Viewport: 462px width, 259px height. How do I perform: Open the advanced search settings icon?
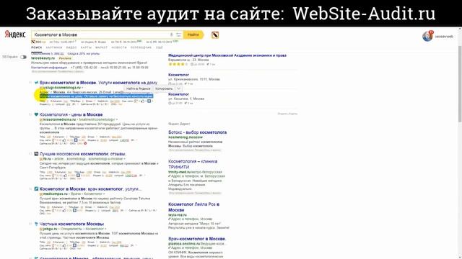178,35
